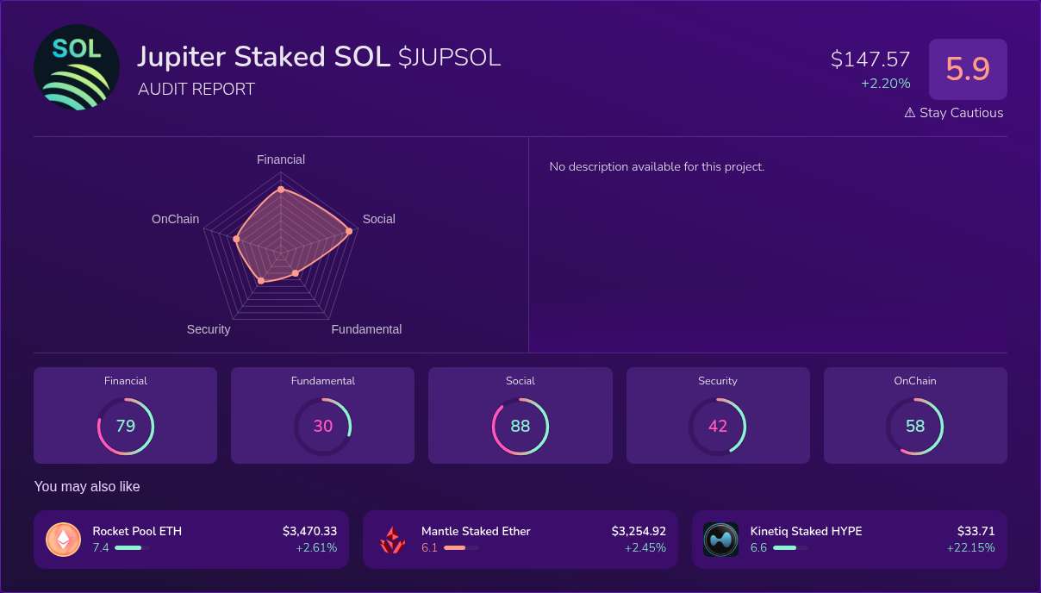This screenshot has height=593, width=1041.
Task: Click the Mantle Staked Ether token icon
Action: 392,539
